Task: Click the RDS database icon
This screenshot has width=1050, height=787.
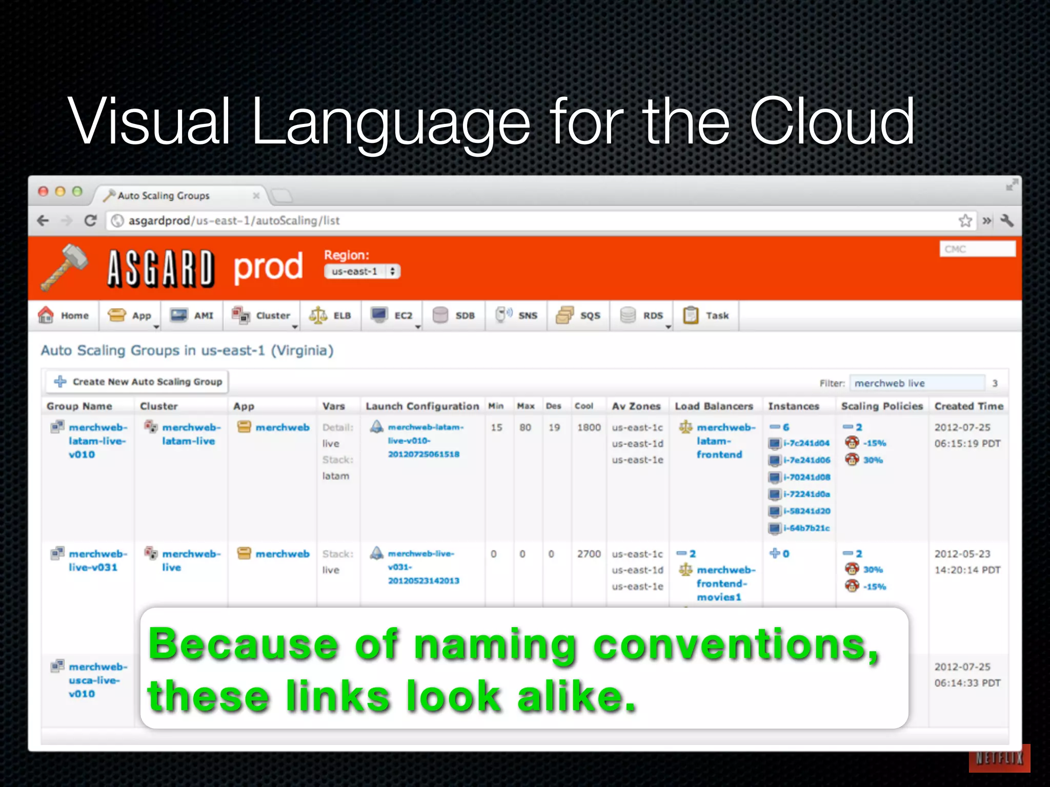Action: (x=628, y=315)
